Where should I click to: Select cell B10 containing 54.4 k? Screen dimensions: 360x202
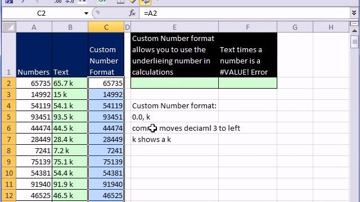click(x=70, y=173)
